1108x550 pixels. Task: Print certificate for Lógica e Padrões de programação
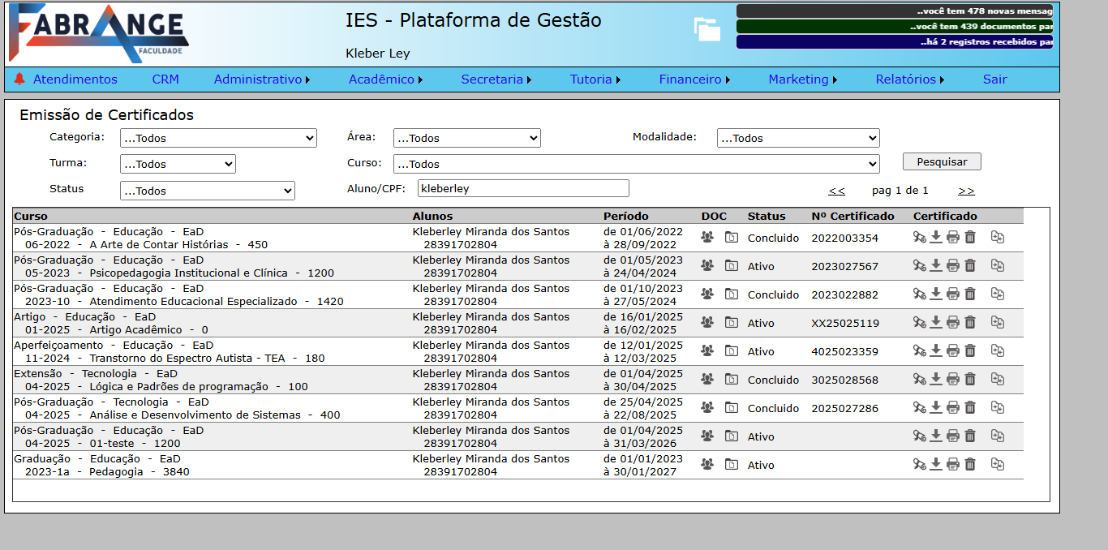coord(953,380)
